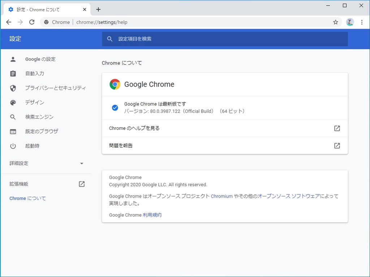Navigate back with the back arrow
370x277 pixels.
9,22
